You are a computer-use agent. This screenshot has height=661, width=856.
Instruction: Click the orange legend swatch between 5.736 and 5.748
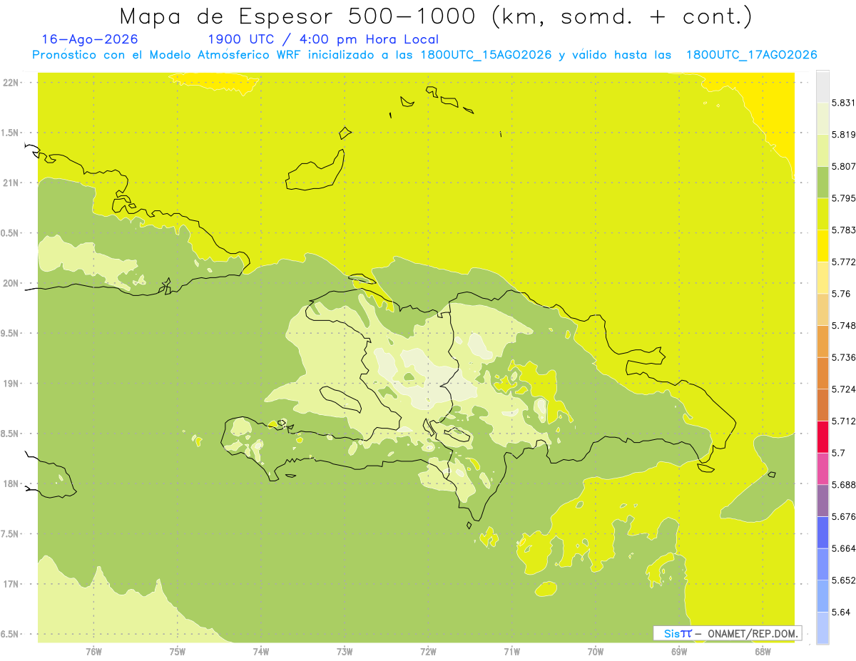pos(822,342)
